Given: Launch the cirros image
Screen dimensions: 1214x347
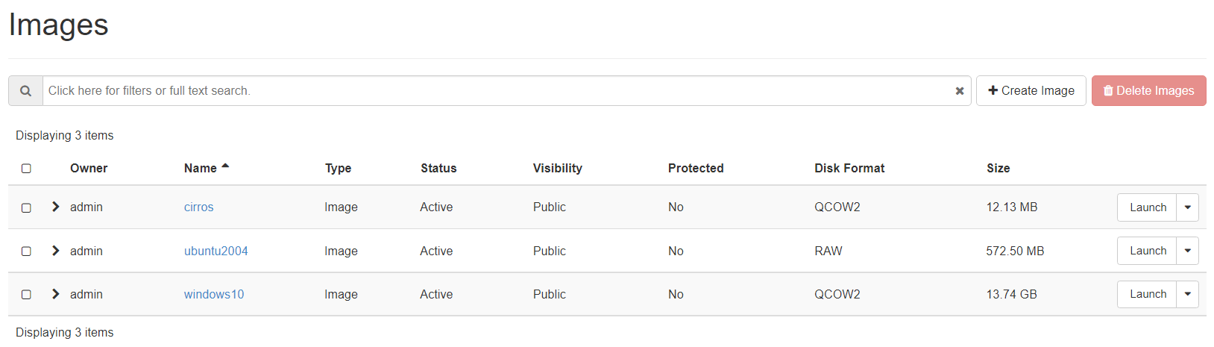Looking at the screenshot, I should coord(1147,207).
